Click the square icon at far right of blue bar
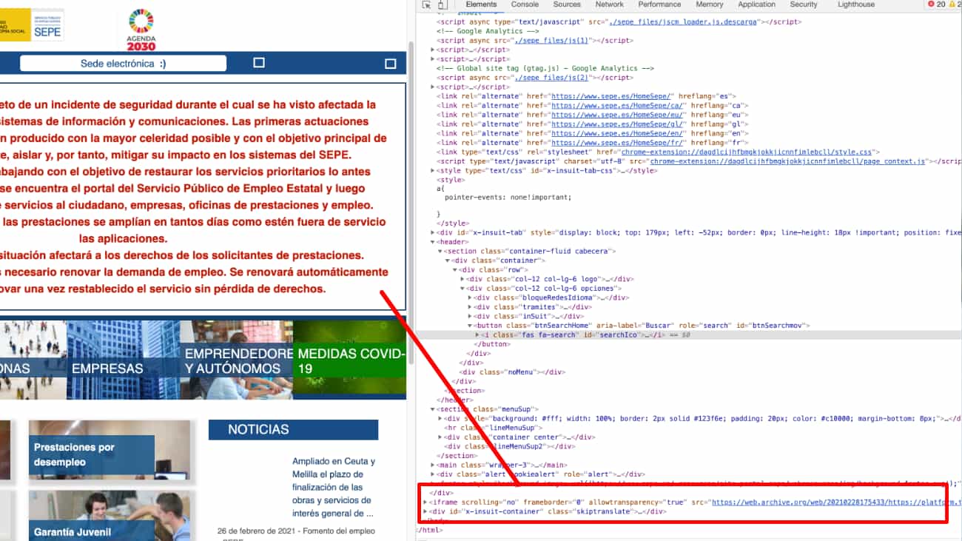962x541 pixels. pyautogui.click(x=391, y=64)
